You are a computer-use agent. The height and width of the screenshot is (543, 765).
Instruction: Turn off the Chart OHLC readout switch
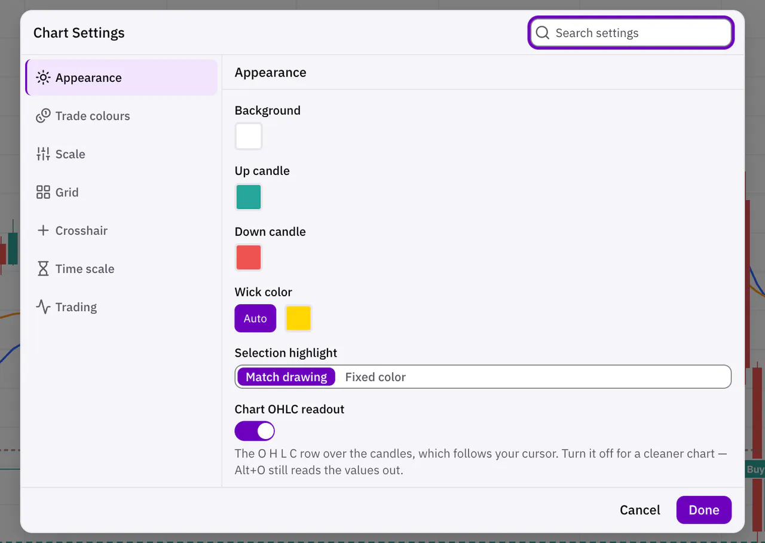point(255,431)
